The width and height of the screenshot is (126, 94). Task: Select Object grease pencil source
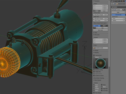pos(104,26)
